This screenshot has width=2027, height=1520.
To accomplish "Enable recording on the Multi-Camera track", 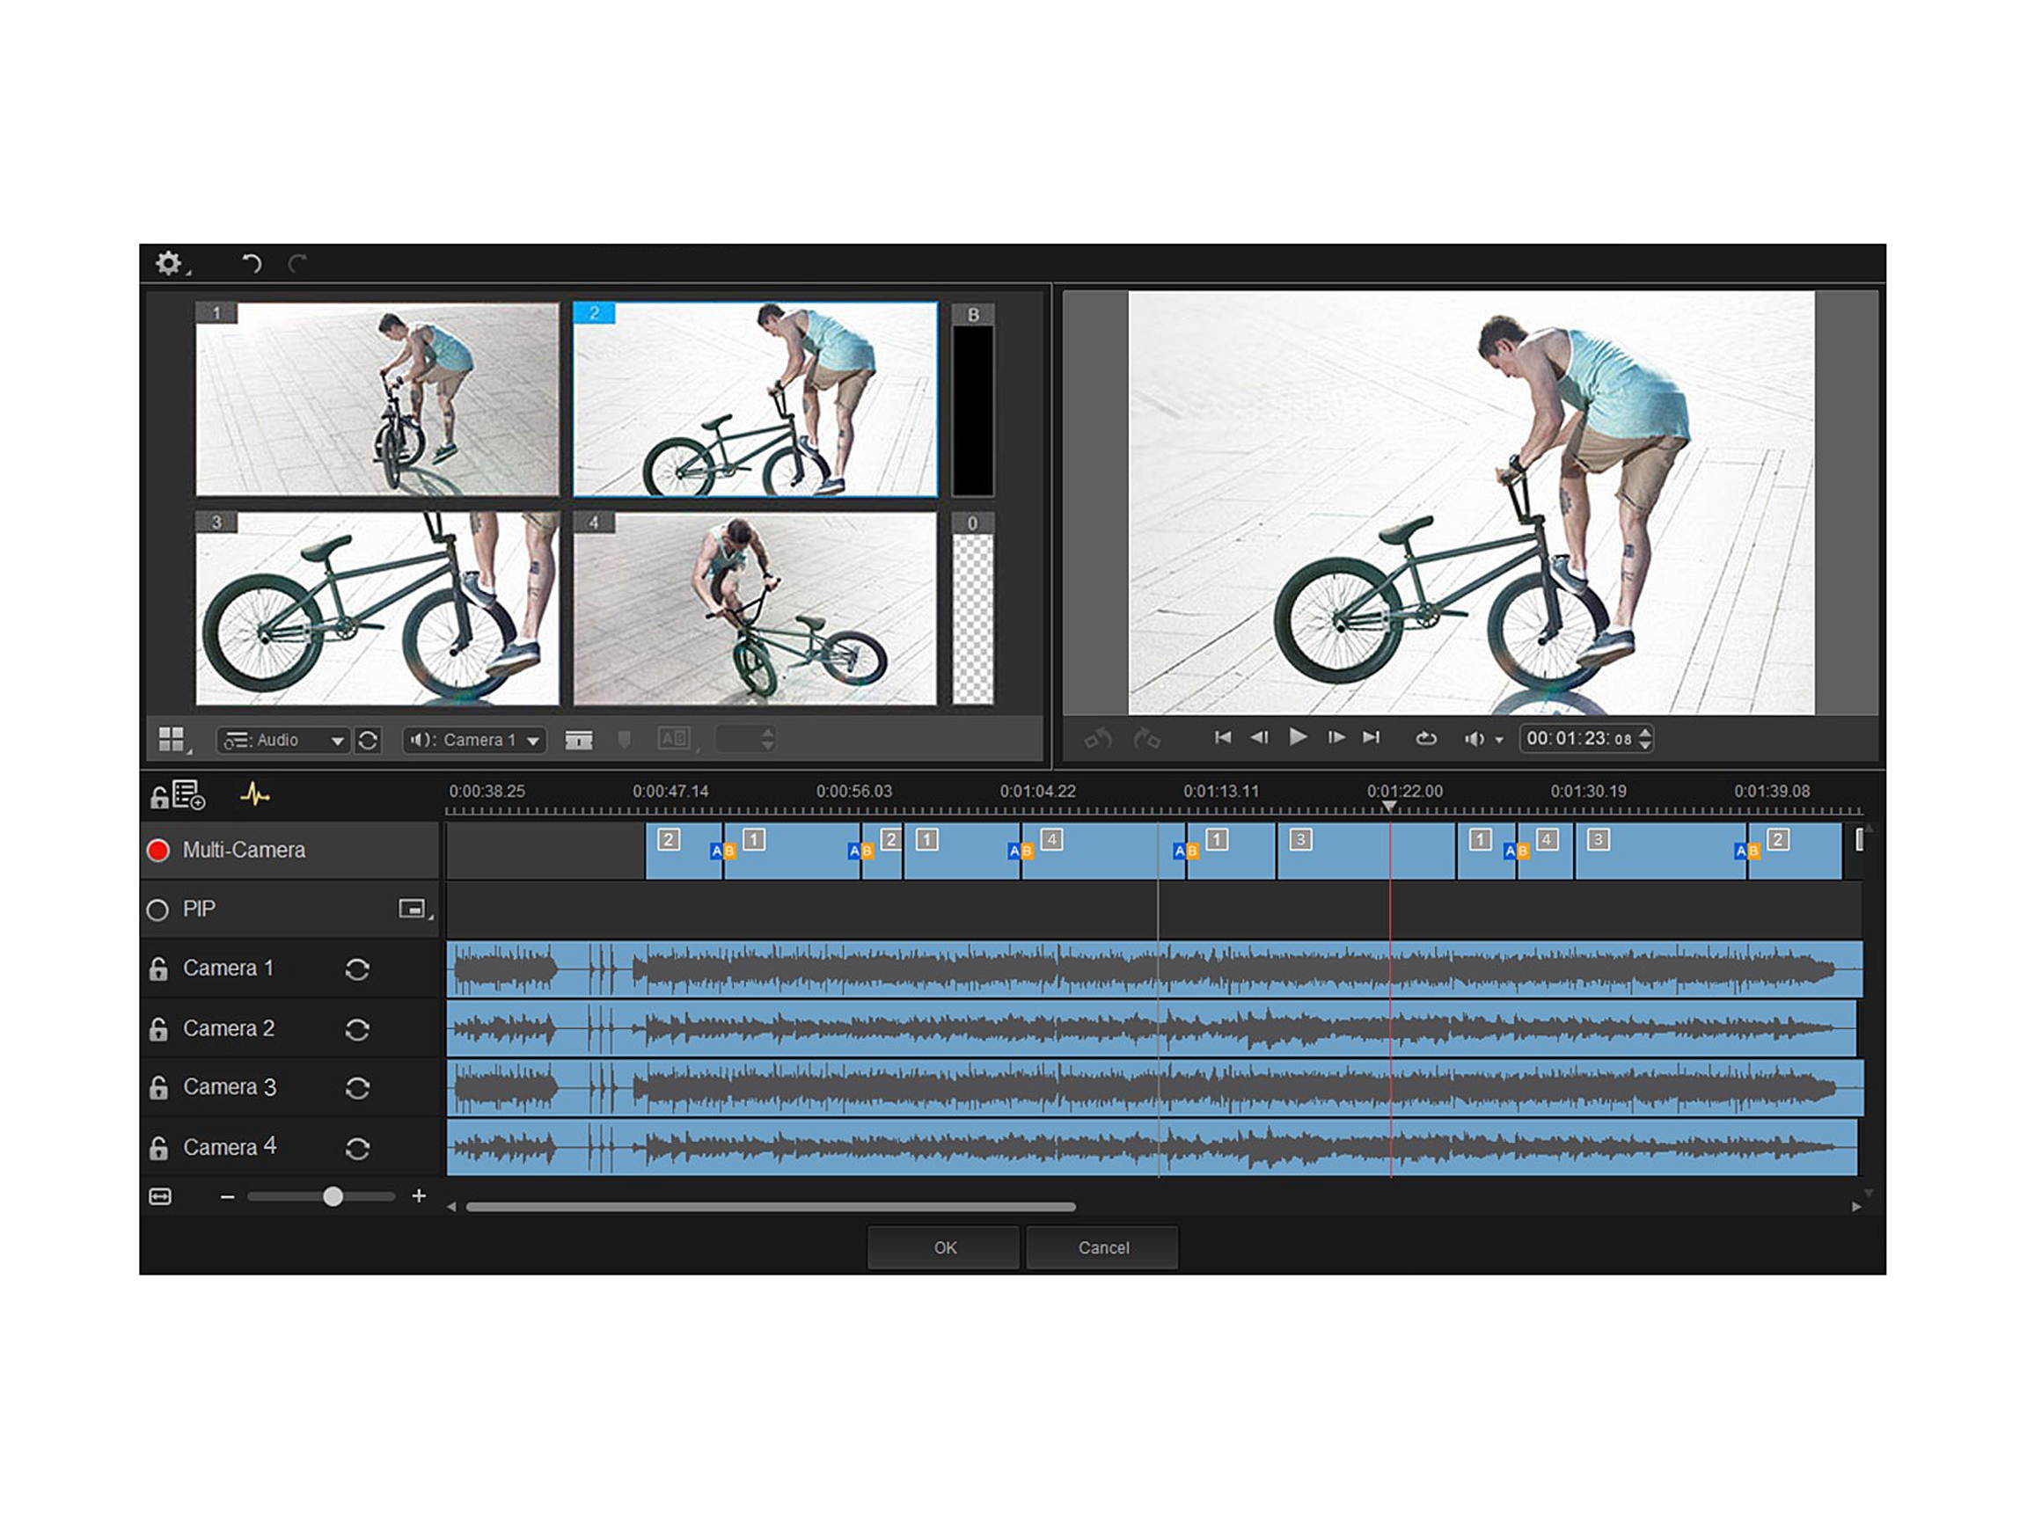I will 157,850.
